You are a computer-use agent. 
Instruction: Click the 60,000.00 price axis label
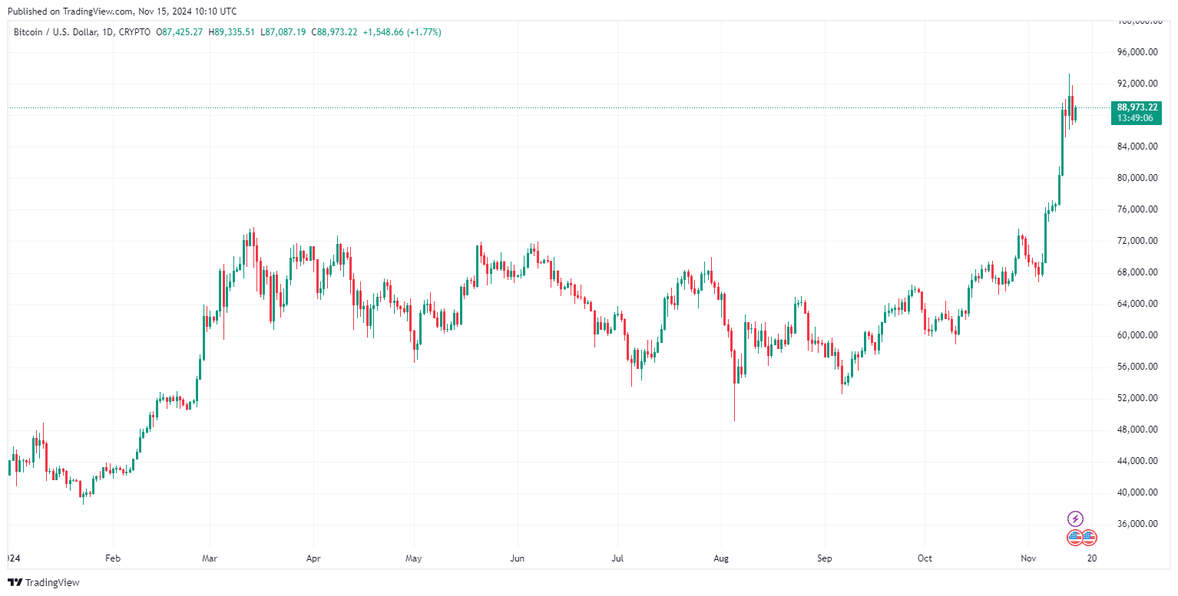pyautogui.click(x=1138, y=335)
